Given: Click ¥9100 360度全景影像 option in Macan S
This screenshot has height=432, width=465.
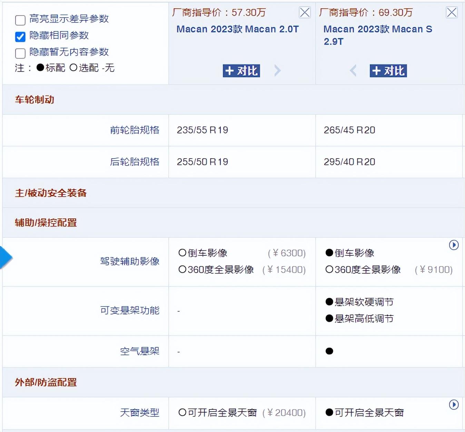Looking at the screenshot, I should click(x=389, y=270).
